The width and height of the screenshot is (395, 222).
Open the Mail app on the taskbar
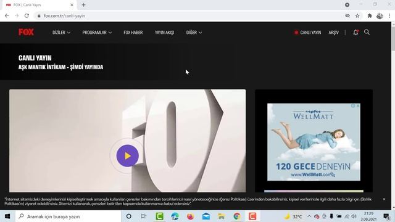[x=206, y=216]
